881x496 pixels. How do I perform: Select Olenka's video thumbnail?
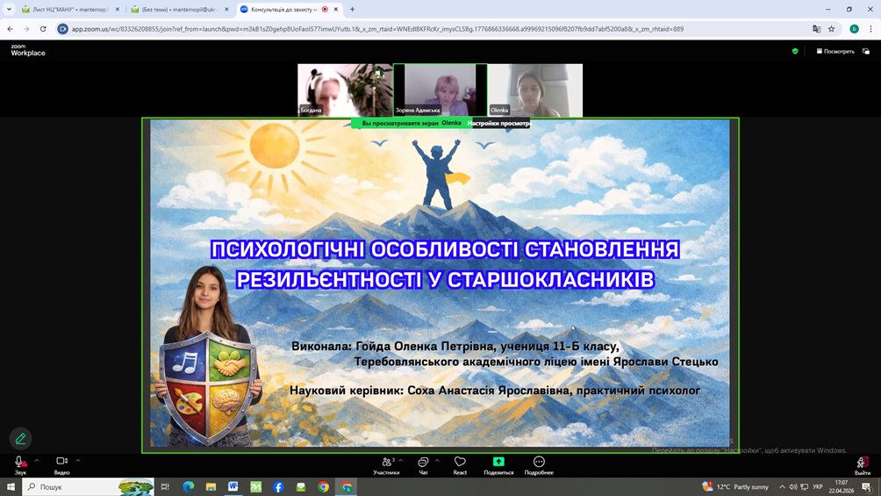coord(535,90)
